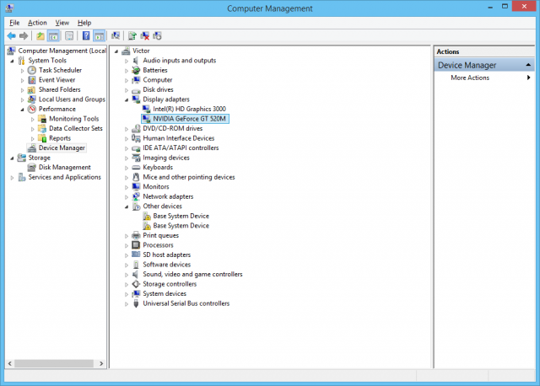Click the Uninstall device red X icon
Image resolution: width=540 pixels, height=386 pixels.
point(145,36)
